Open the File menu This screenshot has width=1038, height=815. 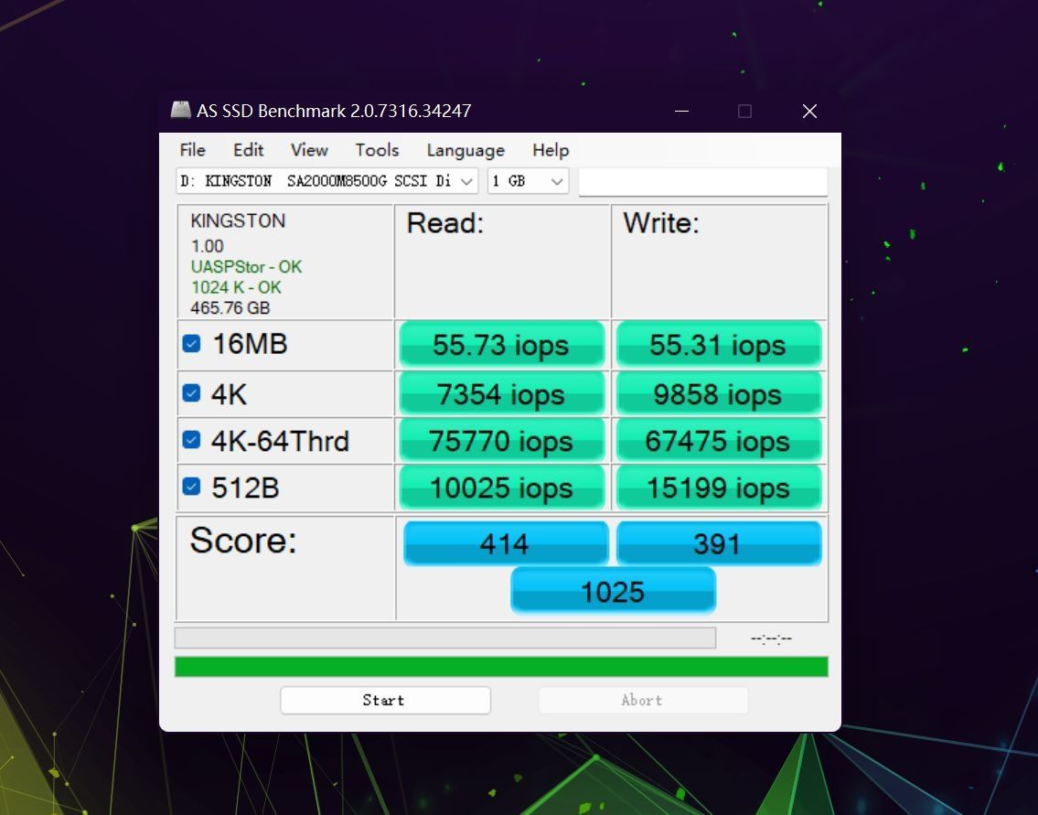193,150
